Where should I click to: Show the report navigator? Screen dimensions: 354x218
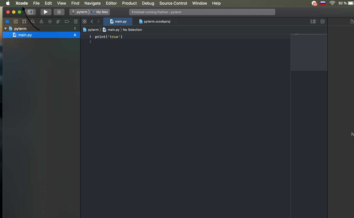click(76, 21)
